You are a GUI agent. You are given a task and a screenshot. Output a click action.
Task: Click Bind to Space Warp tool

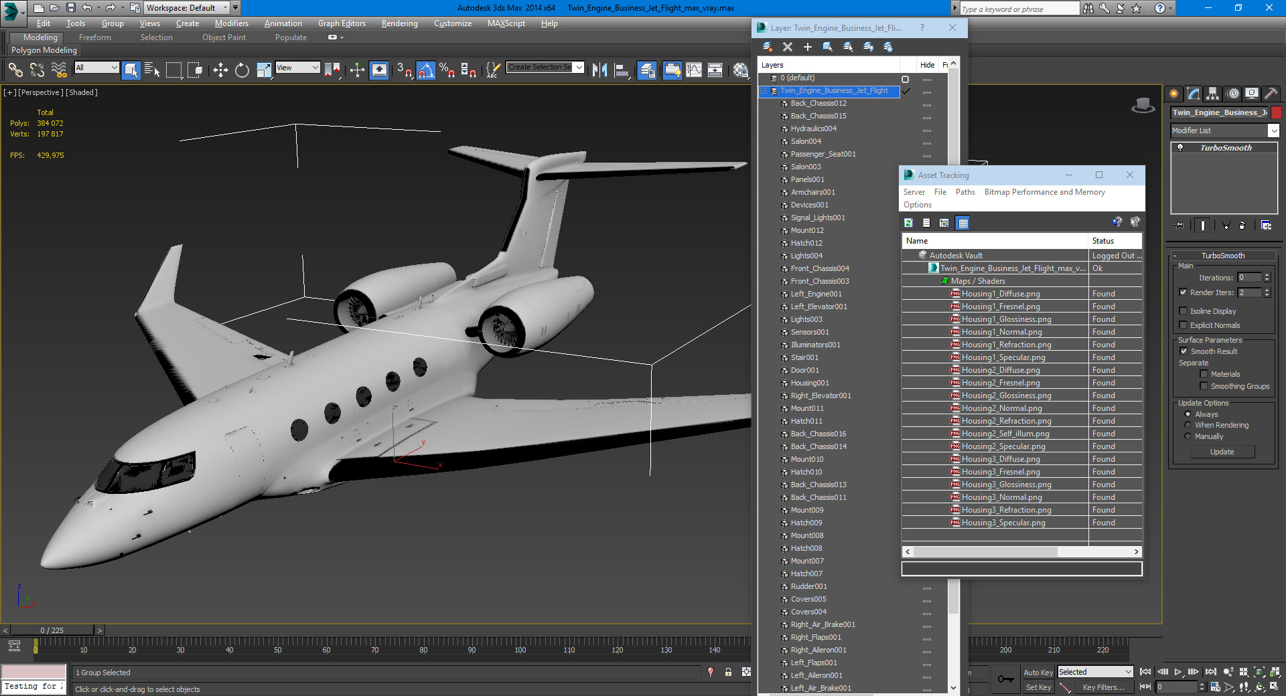pos(59,70)
